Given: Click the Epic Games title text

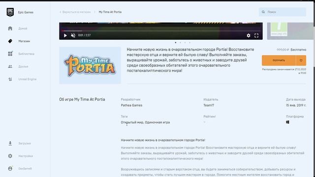Looking at the screenshot, I should coord(26,12).
